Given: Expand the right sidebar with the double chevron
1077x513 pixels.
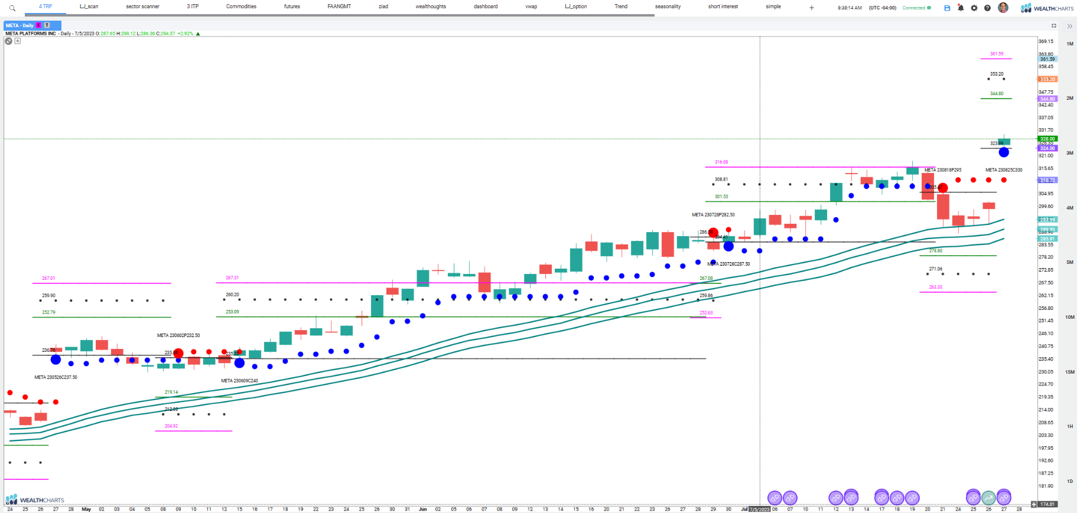Looking at the screenshot, I should tap(1069, 26).
